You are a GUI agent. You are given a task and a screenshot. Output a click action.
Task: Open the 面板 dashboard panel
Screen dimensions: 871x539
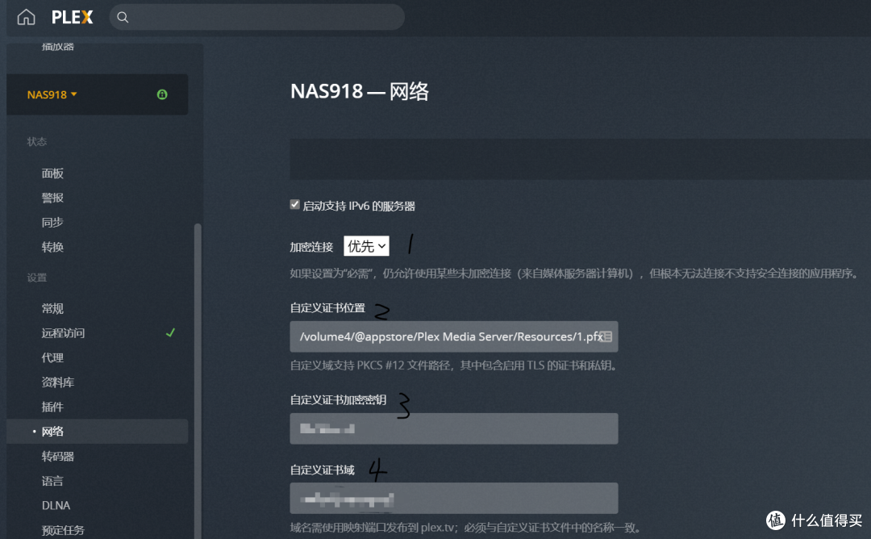[x=52, y=173]
